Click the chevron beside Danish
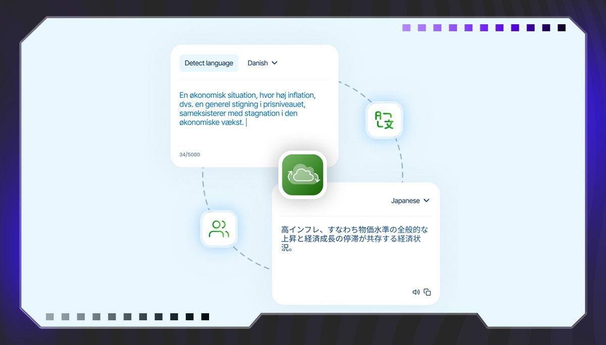The image size is (606, 345). point(275,63)
